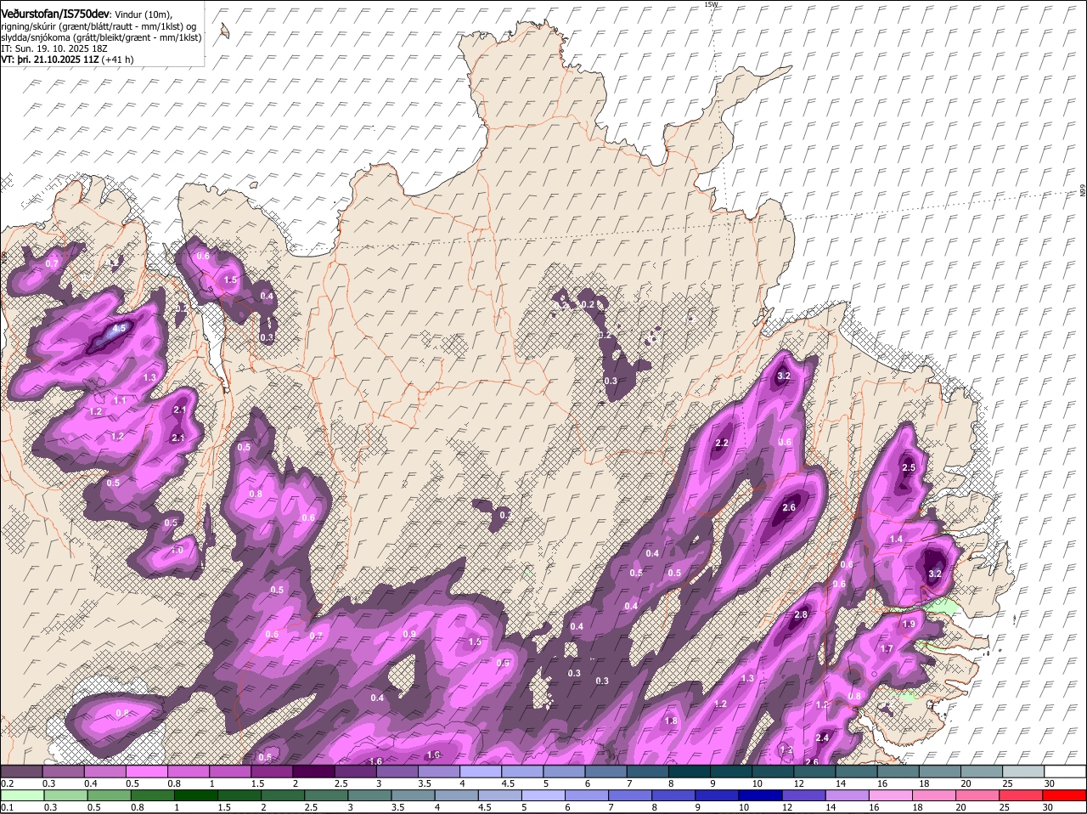Click the dark plum 0.2 swatch in purple legend

21,772
